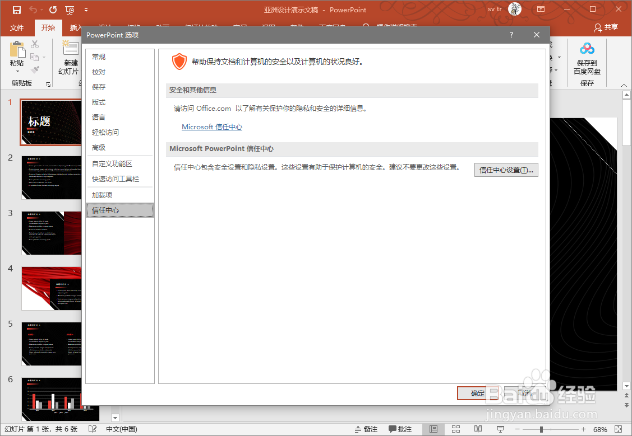The width and height of the screenshot is (632, 436).
Task: Click zoom out minus button
Action: coord(518,429)
